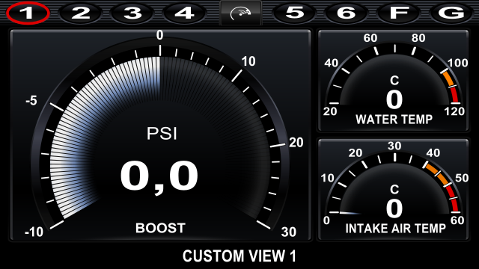Click the water temp red warning zone
The width and height of the screenshot is (479, 269).
click(454, 95)
